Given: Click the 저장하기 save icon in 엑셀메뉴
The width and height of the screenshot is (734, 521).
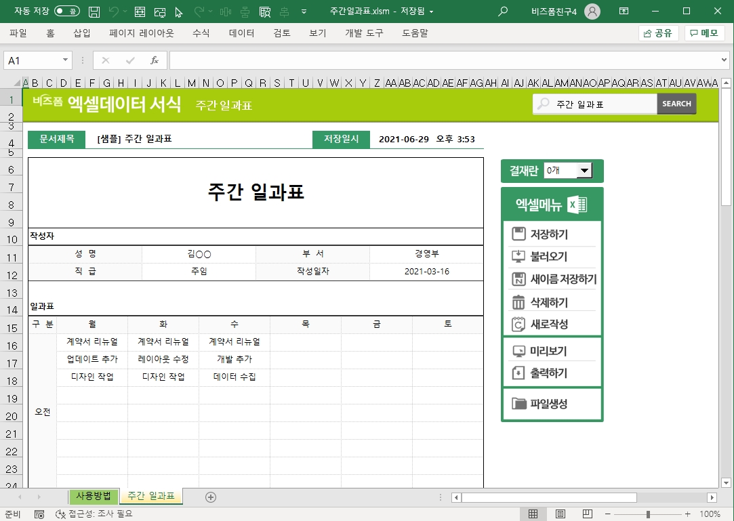Looking at the screenshot, I should (519, 234).
